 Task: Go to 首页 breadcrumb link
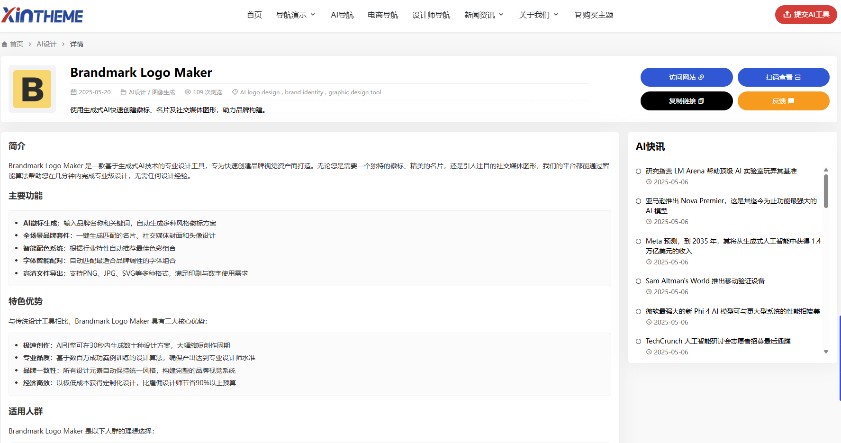tap(17, 44)
